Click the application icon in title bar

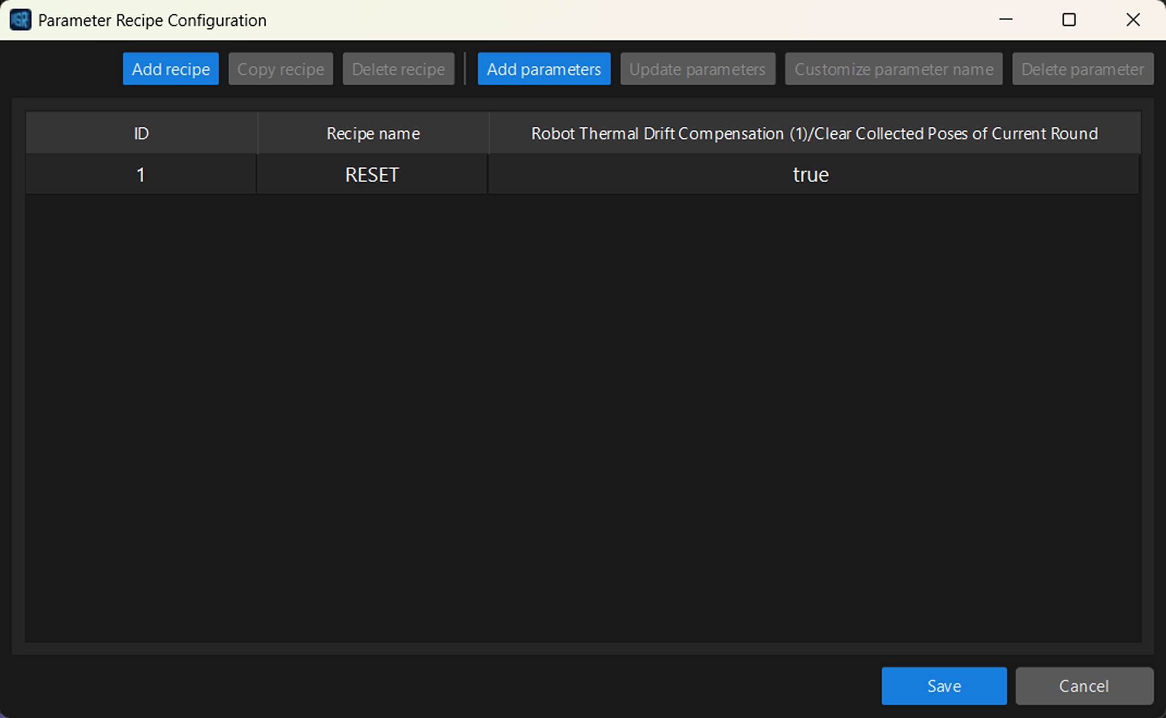pos(21,20)
